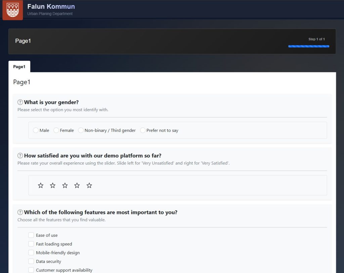Click help icon beside important features question

click(x=20, y=212)
